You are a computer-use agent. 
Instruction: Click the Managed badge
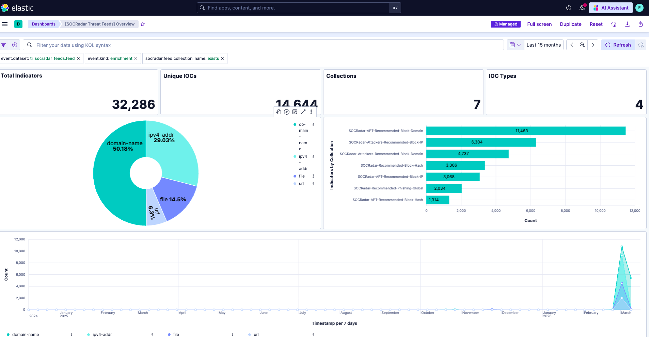coord(505,24)
